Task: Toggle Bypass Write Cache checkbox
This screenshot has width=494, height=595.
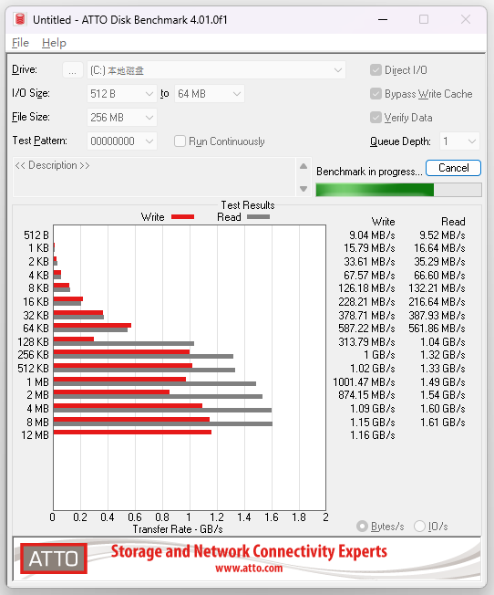Action: tap(376, 94)
